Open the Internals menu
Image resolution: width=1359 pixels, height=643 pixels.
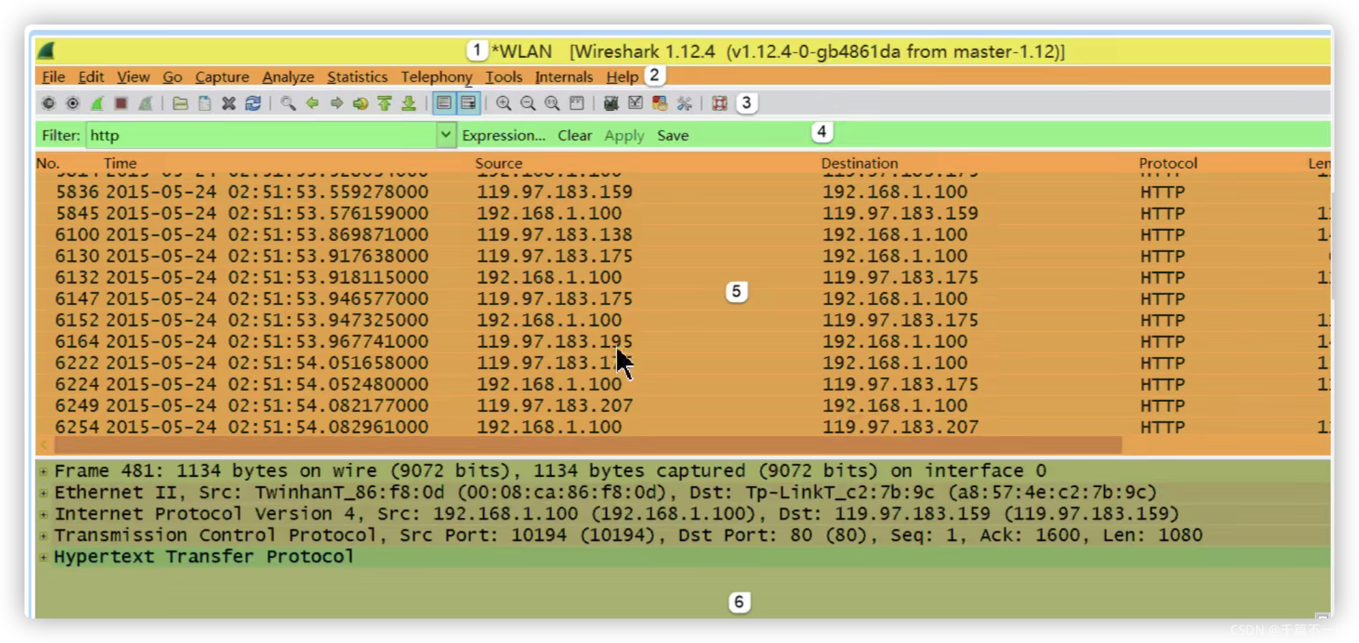click(564, 77)
